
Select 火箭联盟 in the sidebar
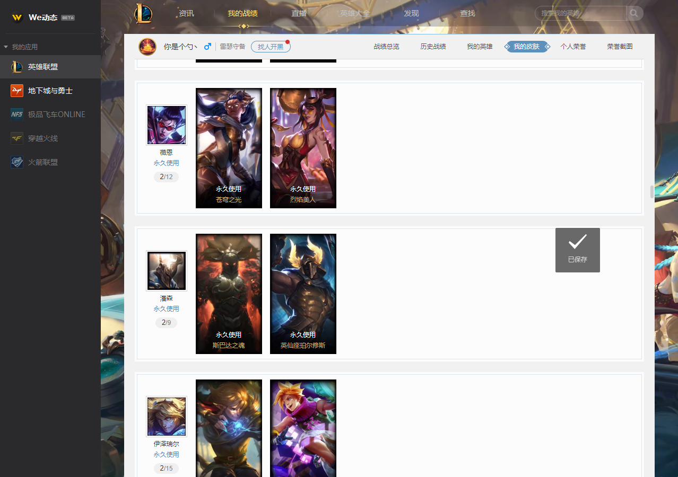(x=50, y=162)
